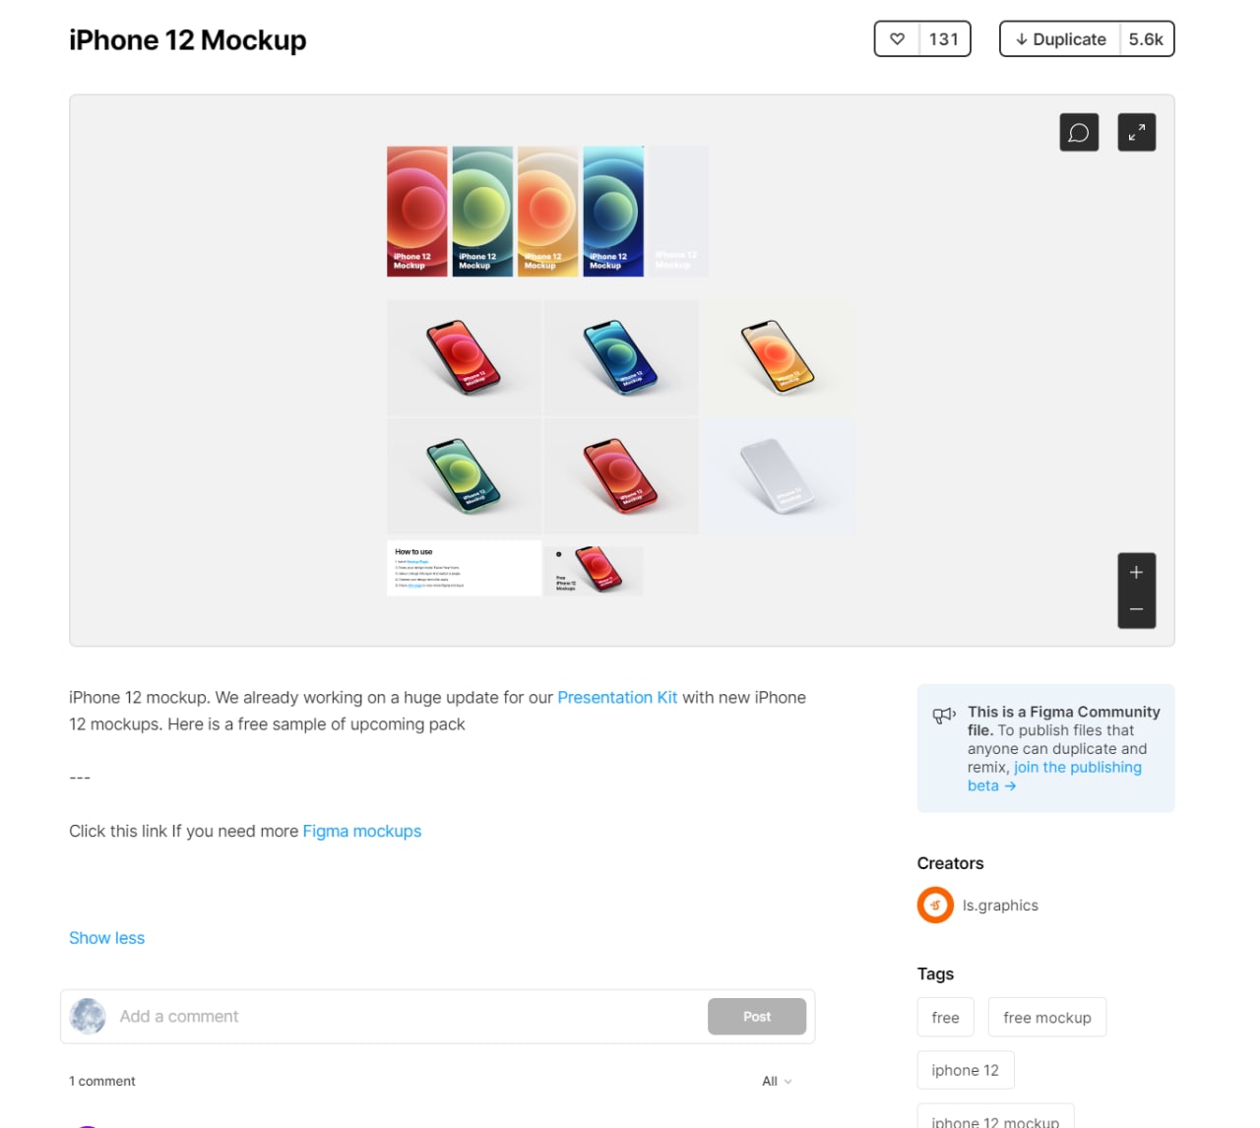Open the Presentation Kit link

coord(617,697)
